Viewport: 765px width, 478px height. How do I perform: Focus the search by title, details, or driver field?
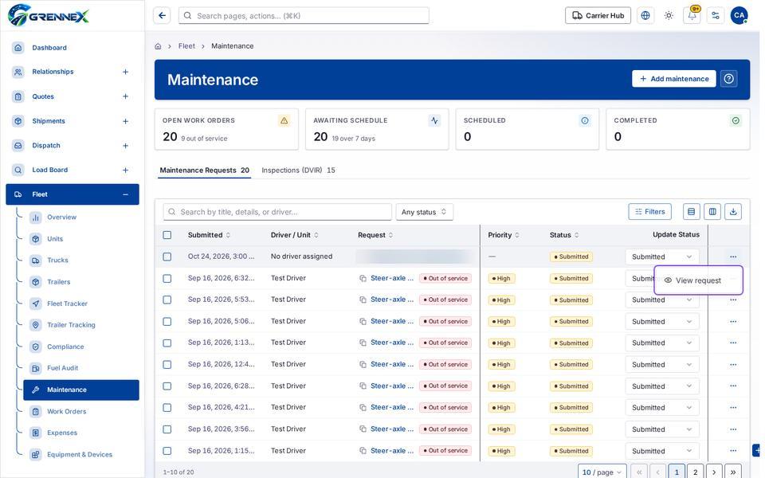point(277,212)
